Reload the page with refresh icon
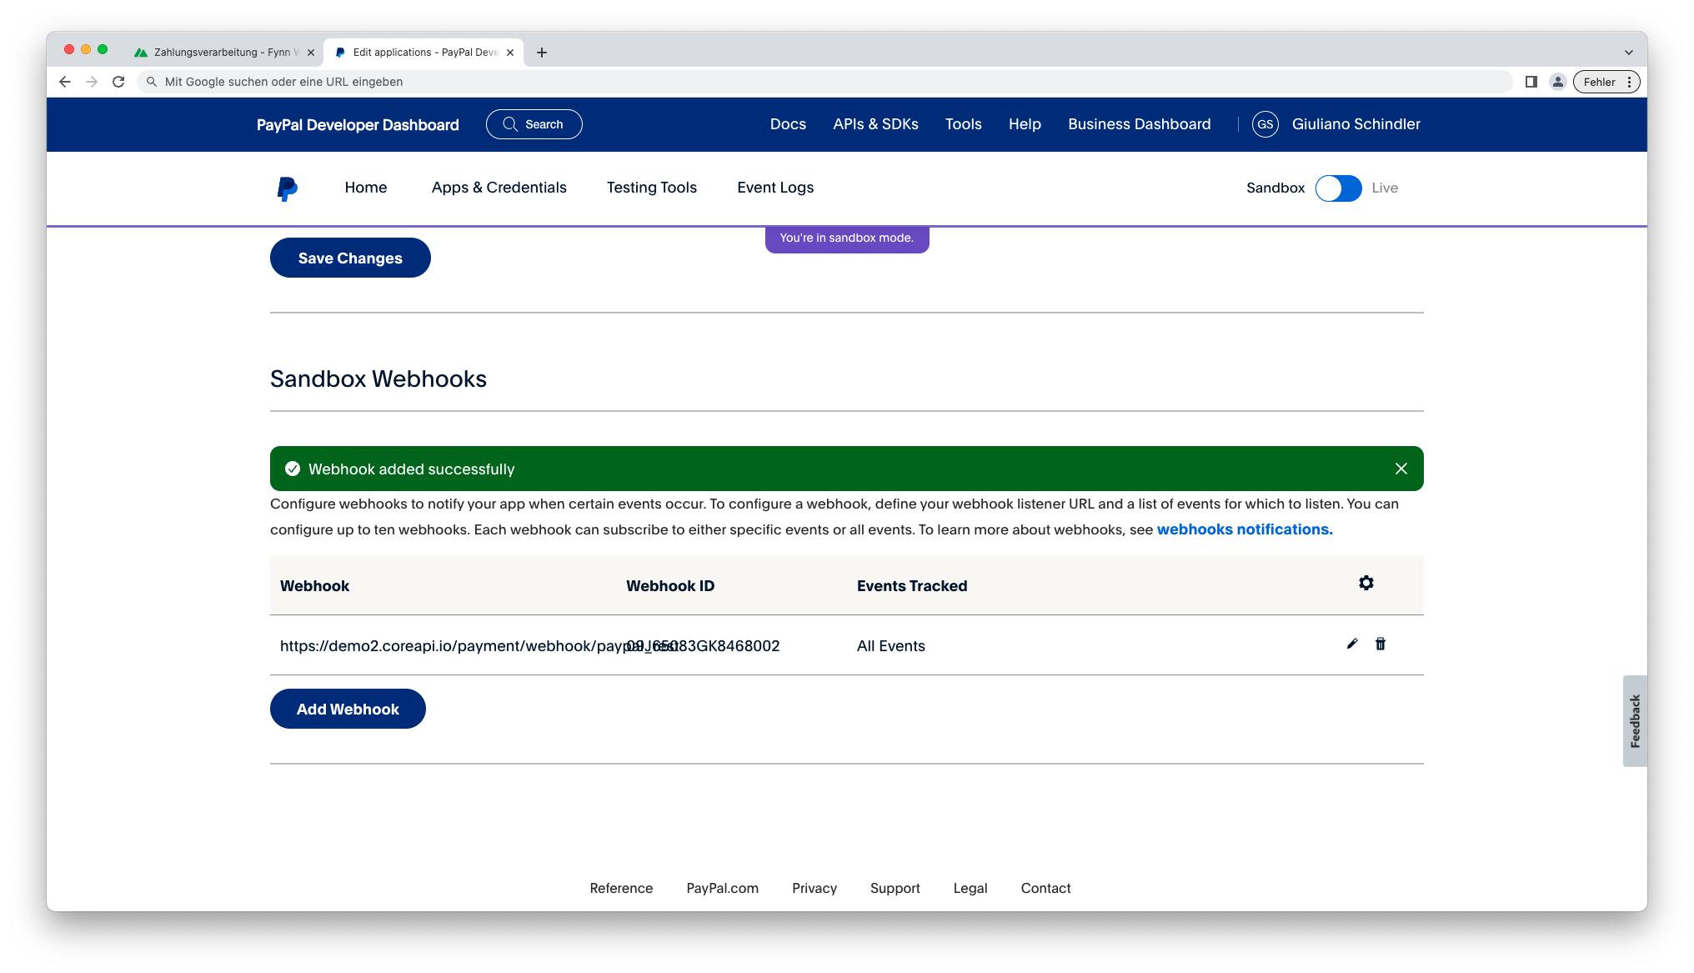 (118, 82)
